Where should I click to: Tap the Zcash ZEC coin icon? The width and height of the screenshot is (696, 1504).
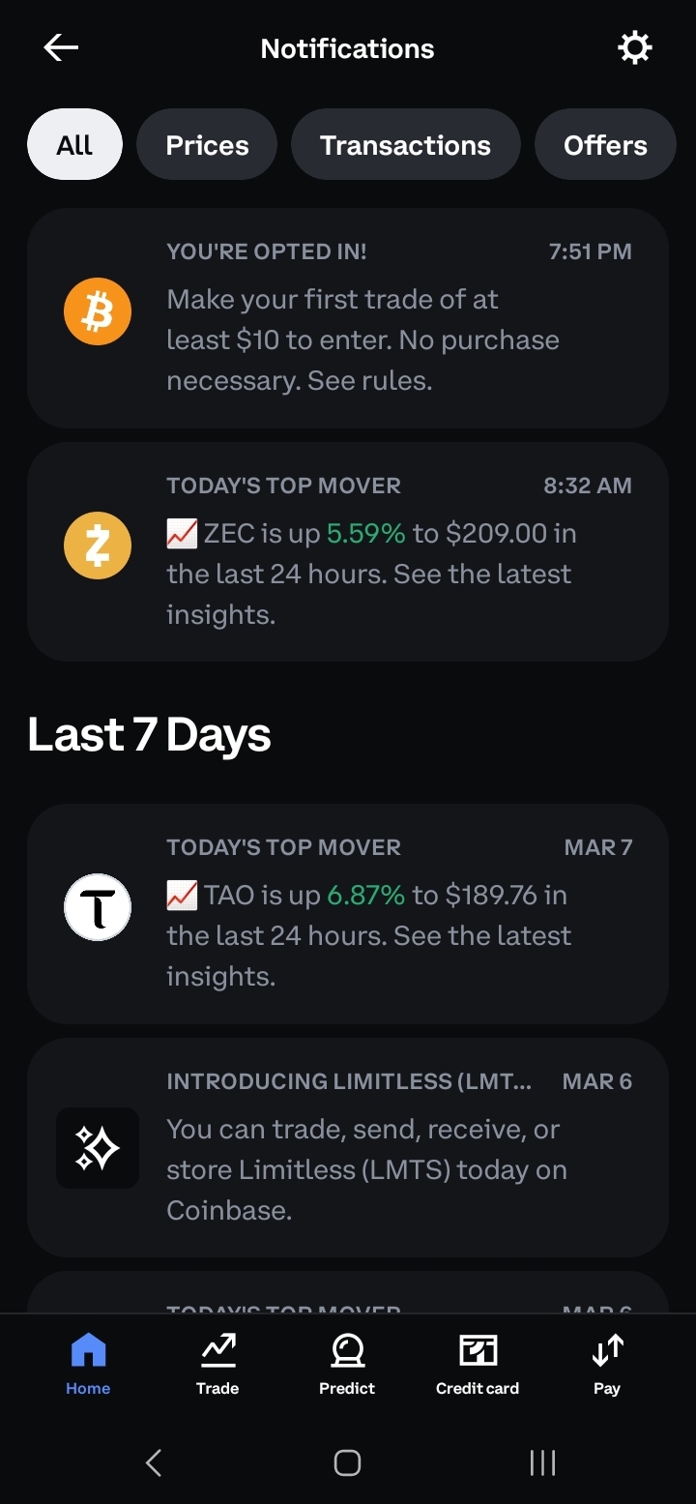tap(98, 546)
